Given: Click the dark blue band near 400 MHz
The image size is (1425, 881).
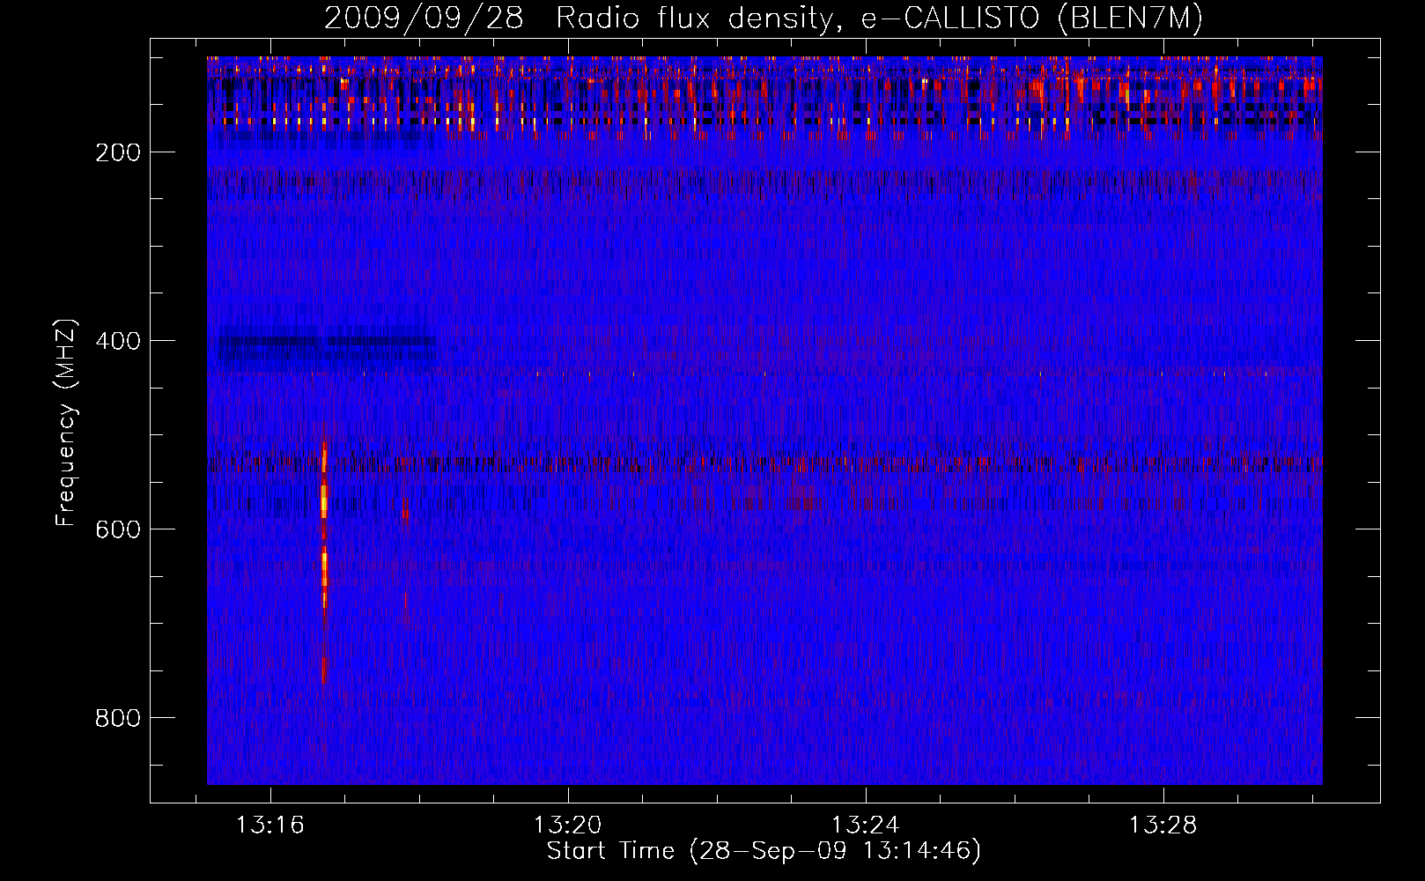Looking at the screenshot, I should click(x=327, y=348).
